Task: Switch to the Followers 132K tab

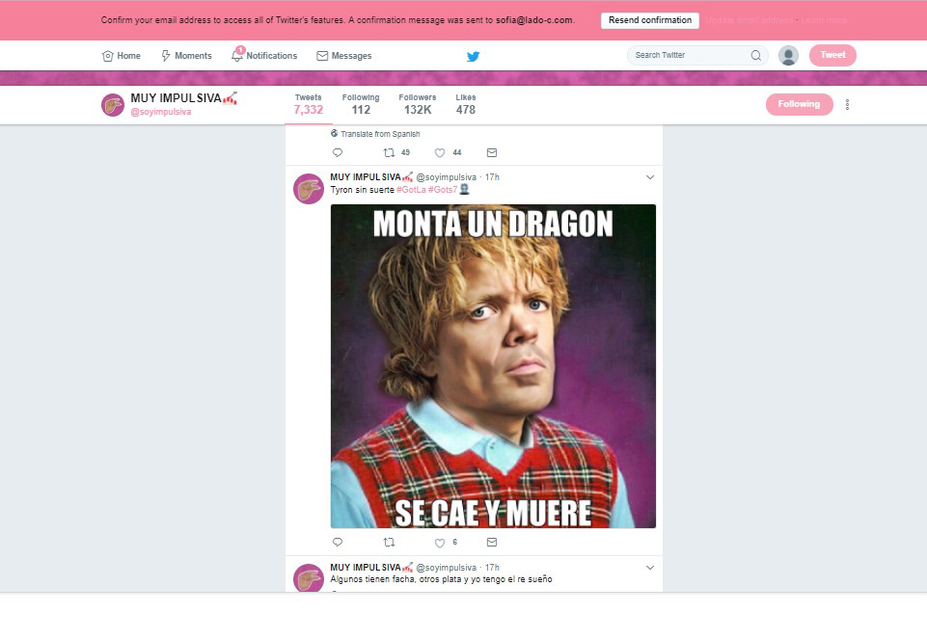Action: pyautogui.click(x=418, y=105)
